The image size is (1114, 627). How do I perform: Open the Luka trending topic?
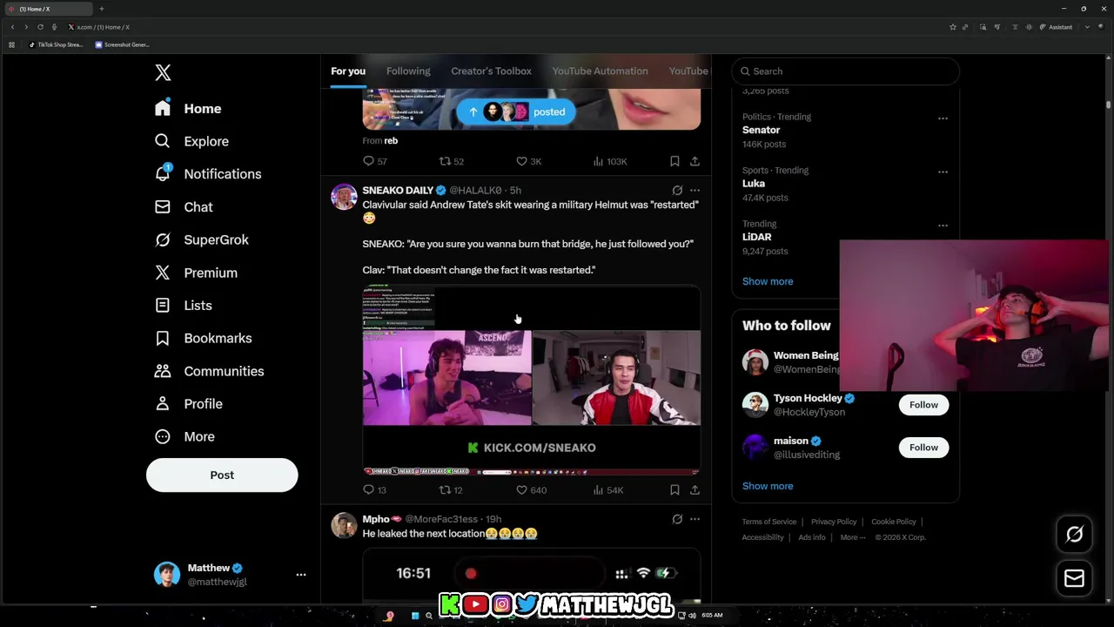click(x=754, y=184)
